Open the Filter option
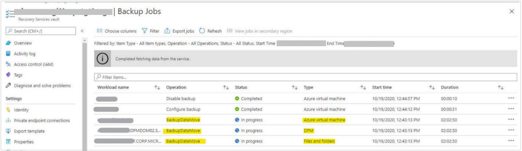522x151 pixels. coord(150,31)
